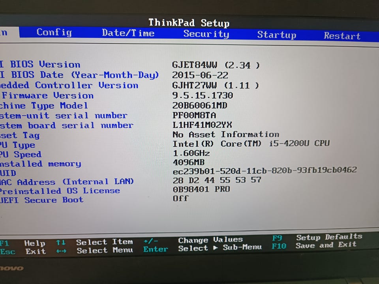Click the left-right arrows Select Menu hint

point(94,250)
